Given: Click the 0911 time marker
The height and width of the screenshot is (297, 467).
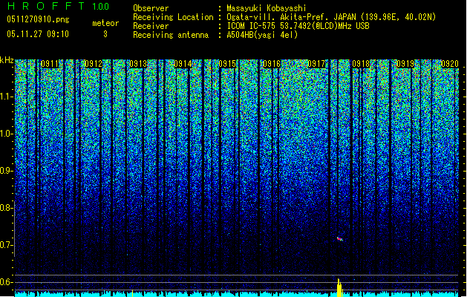Looking at the screenshot, I should pyautogui.click(x=50, y=64).
